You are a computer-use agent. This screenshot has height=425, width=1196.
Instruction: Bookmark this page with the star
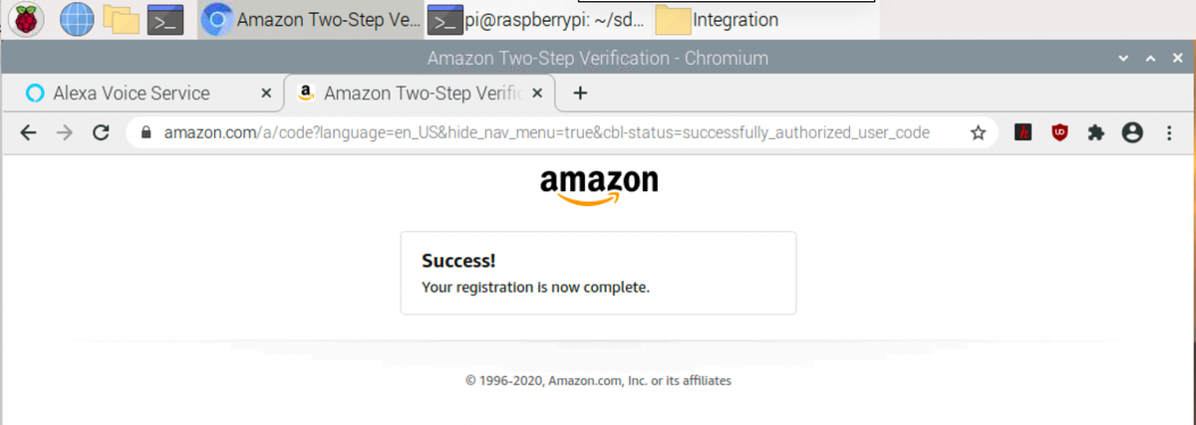[978, 132]
